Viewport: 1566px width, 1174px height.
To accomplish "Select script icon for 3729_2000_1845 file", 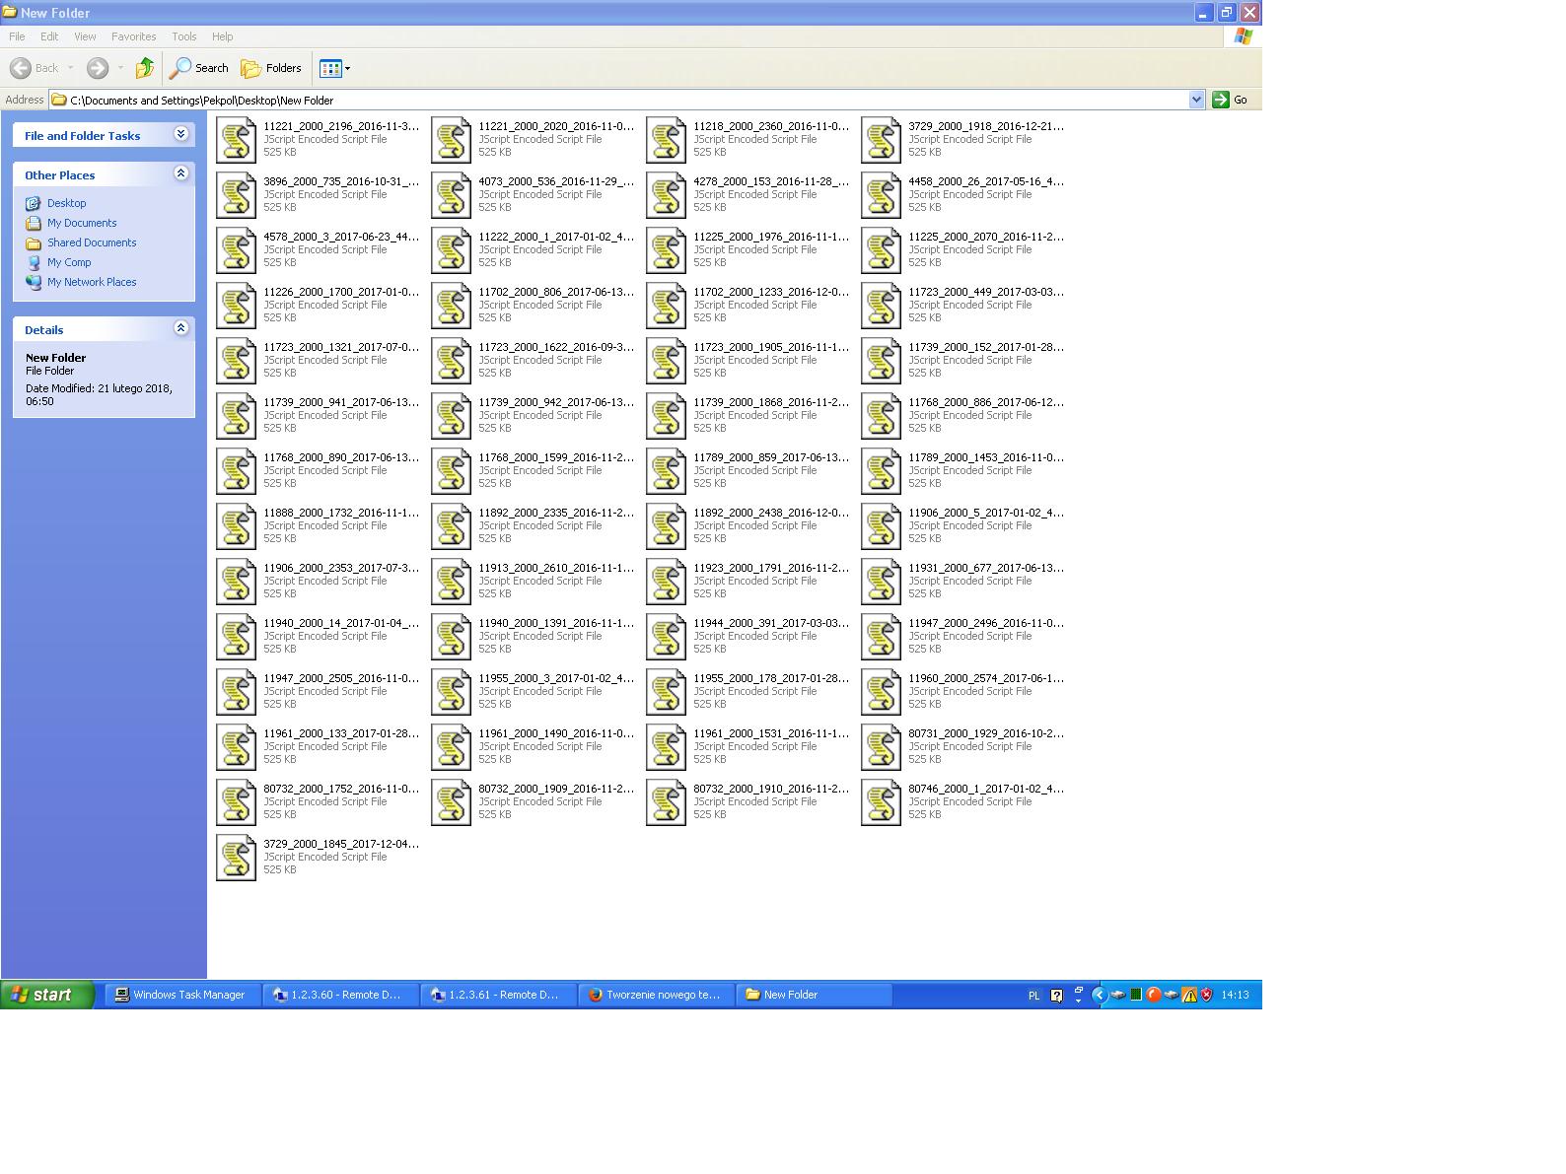I will [236, 858].
